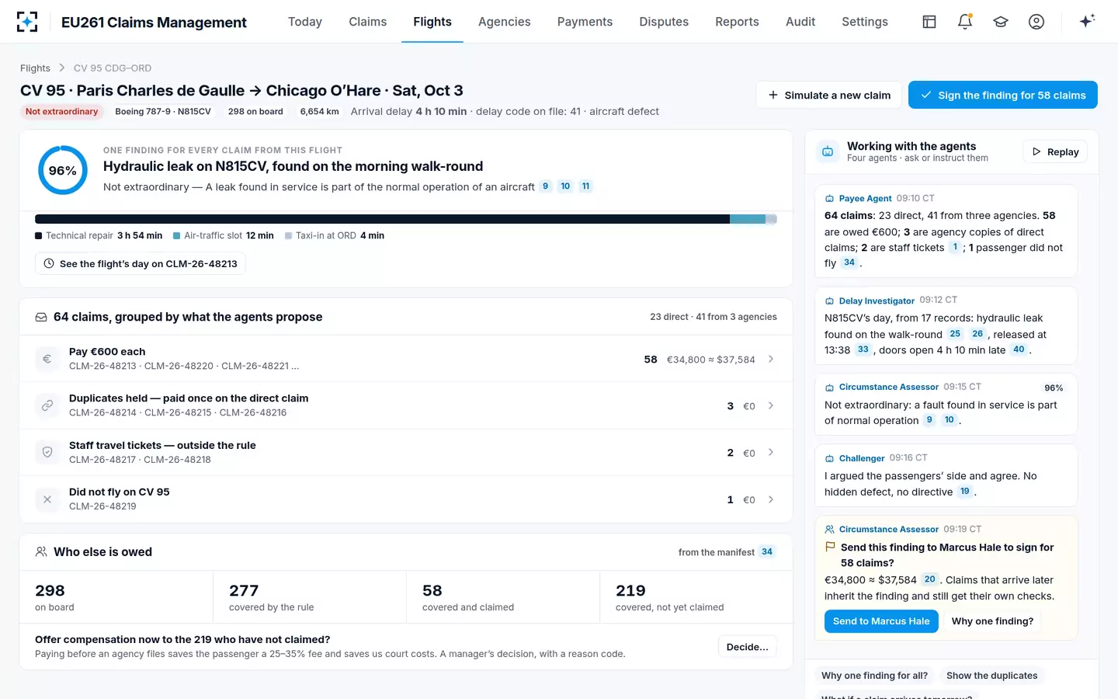Image resolution: width=1118 pixels, height=699 pixels.
Task: Click the people icon beside Who else is owed
Action: tap(41, 551)
